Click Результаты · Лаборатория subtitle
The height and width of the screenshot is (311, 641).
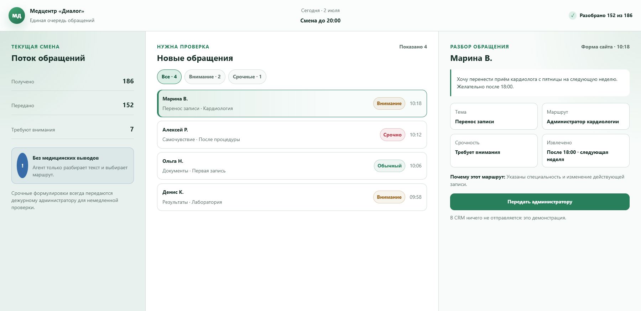192,202
